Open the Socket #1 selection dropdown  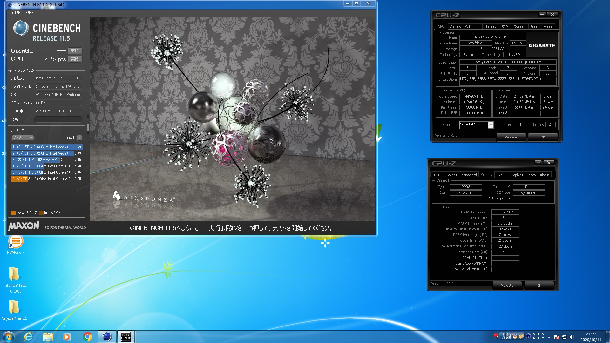point(477,125)
